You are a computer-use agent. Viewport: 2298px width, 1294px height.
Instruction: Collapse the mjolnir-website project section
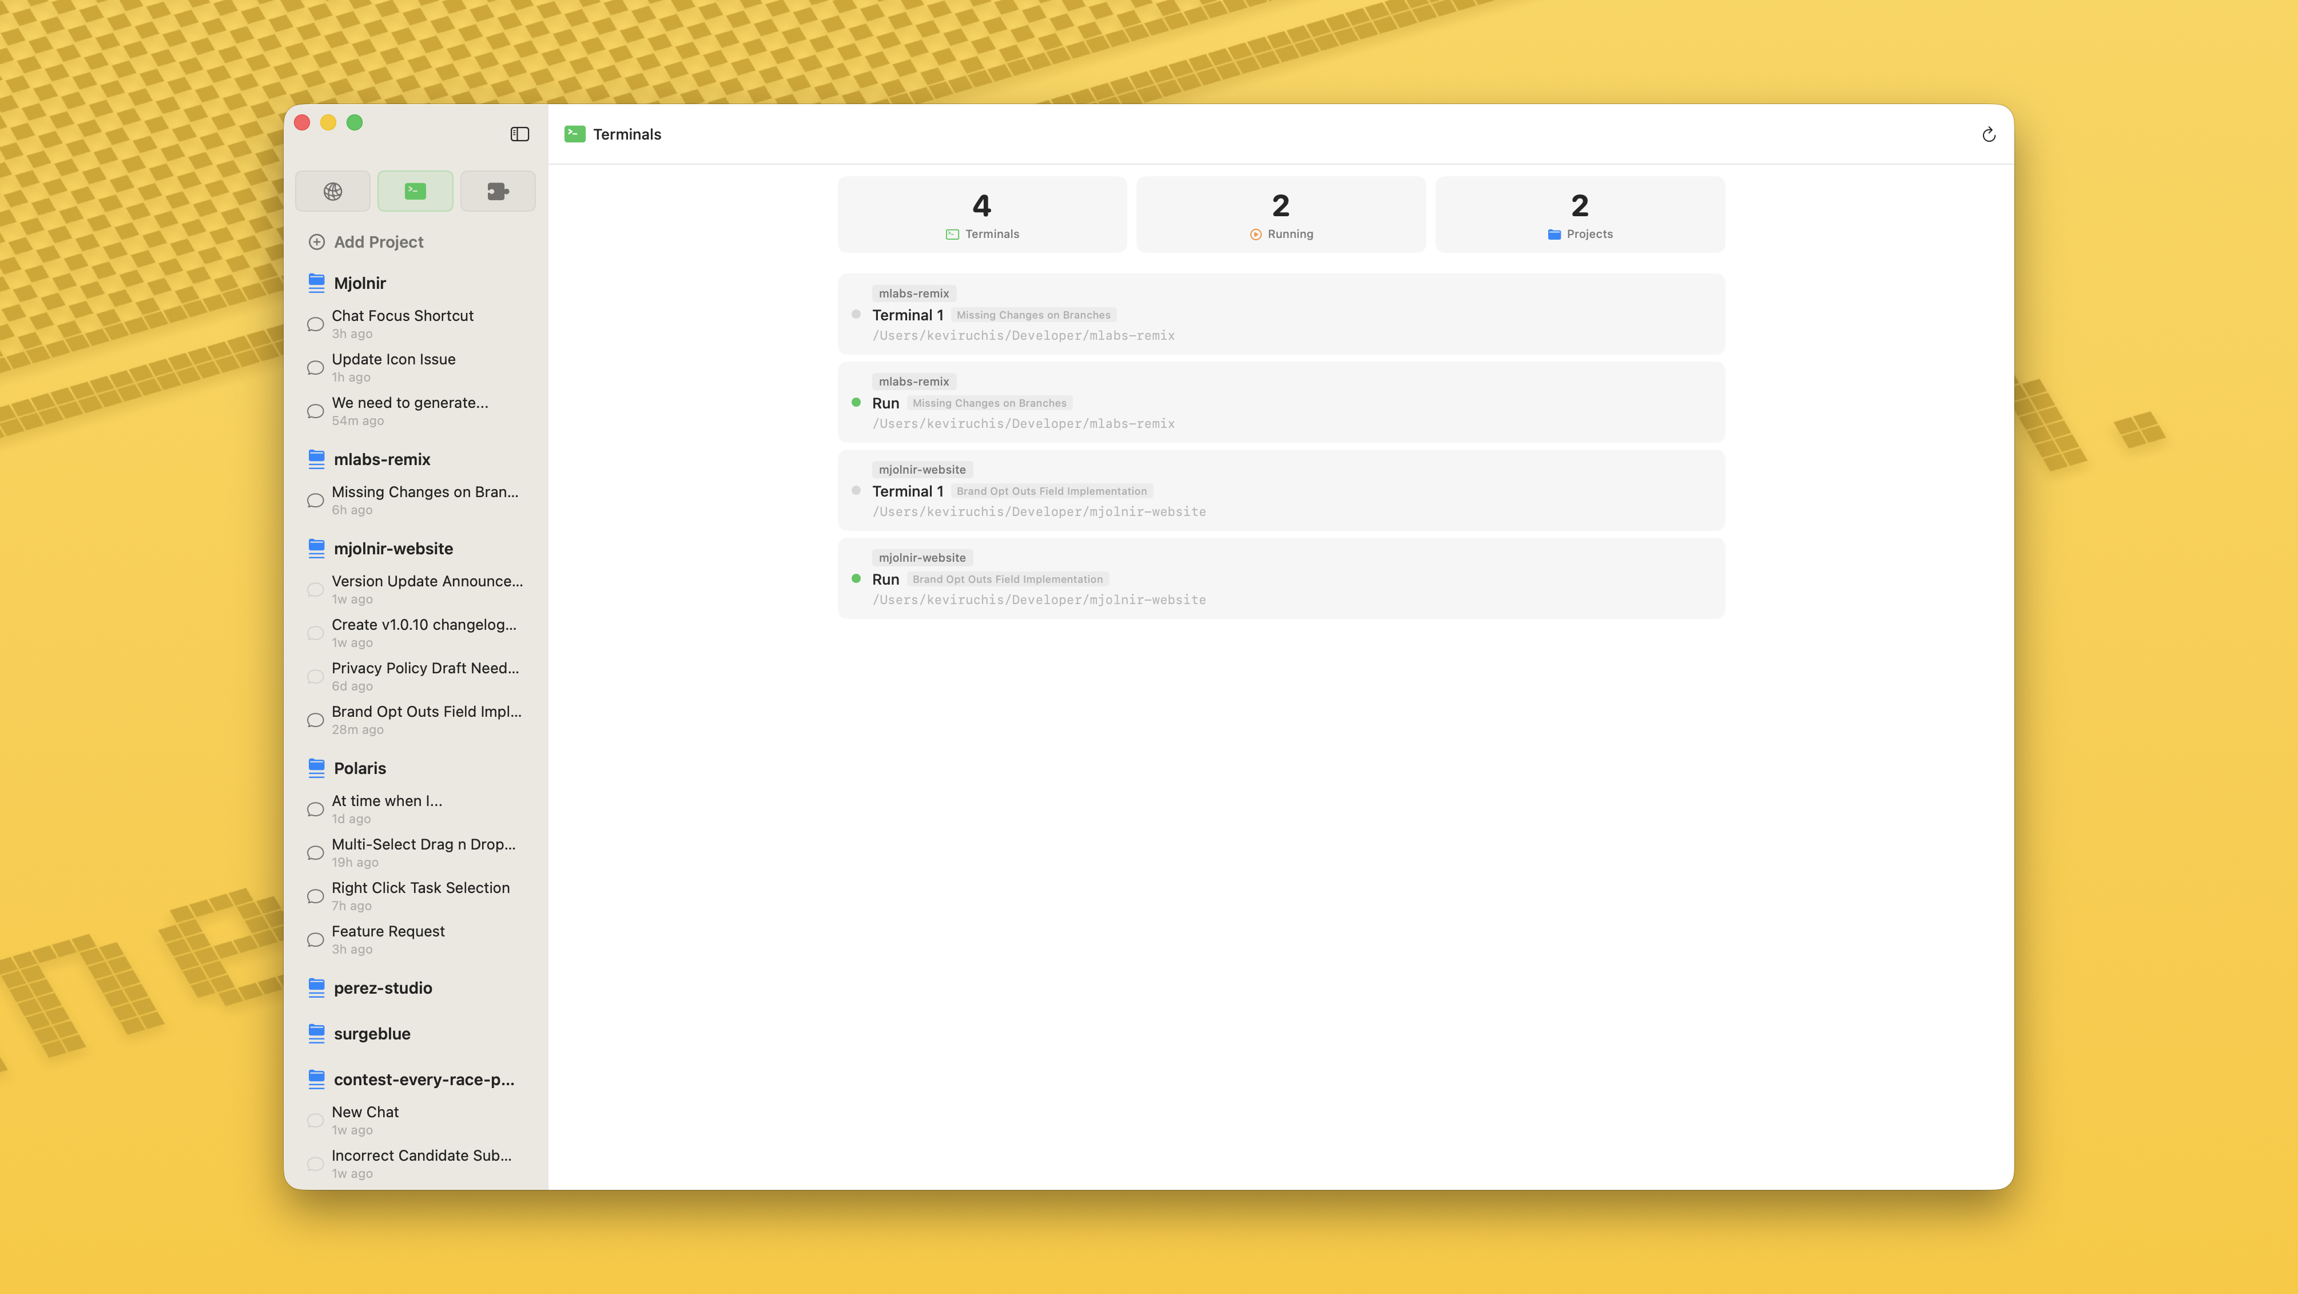tap(393, 548)
